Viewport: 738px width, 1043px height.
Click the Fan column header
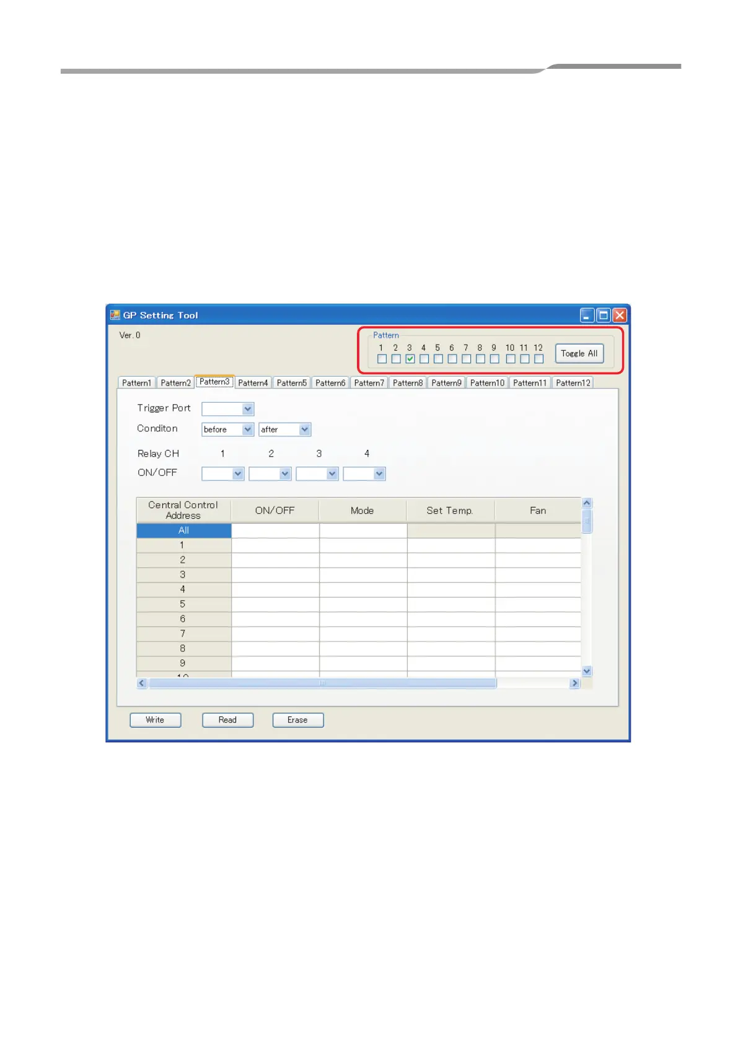click(538, 511)
